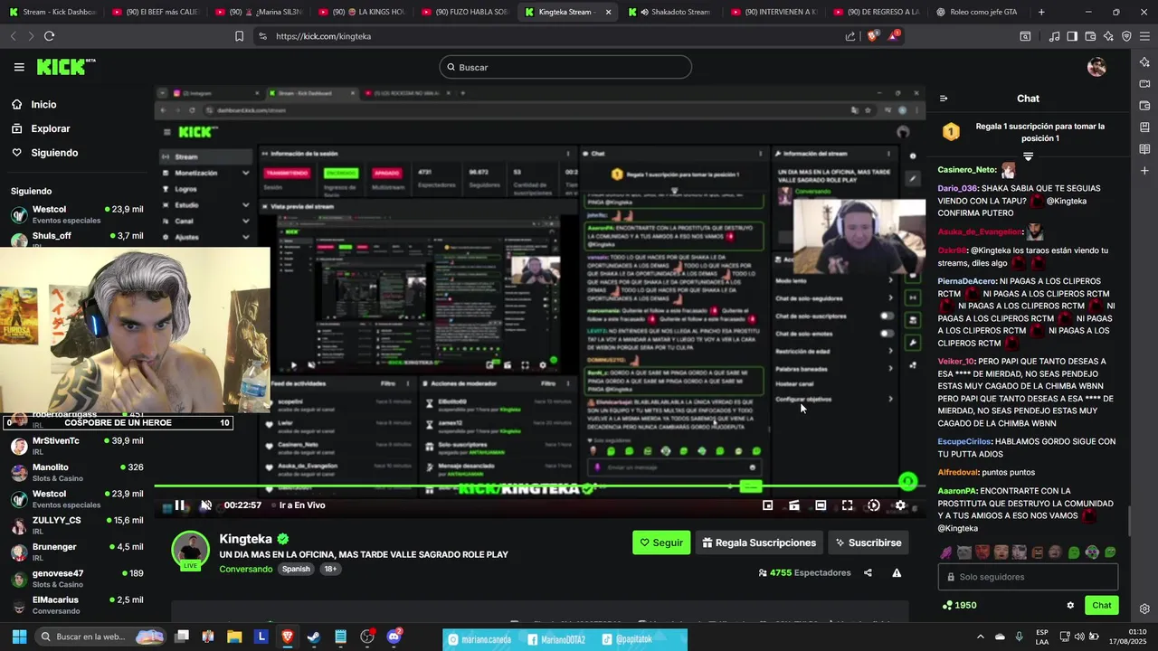Open the player settings gear
Image resolution: width=1158 pixels, height=651 pixels.
tap(900, 505)
